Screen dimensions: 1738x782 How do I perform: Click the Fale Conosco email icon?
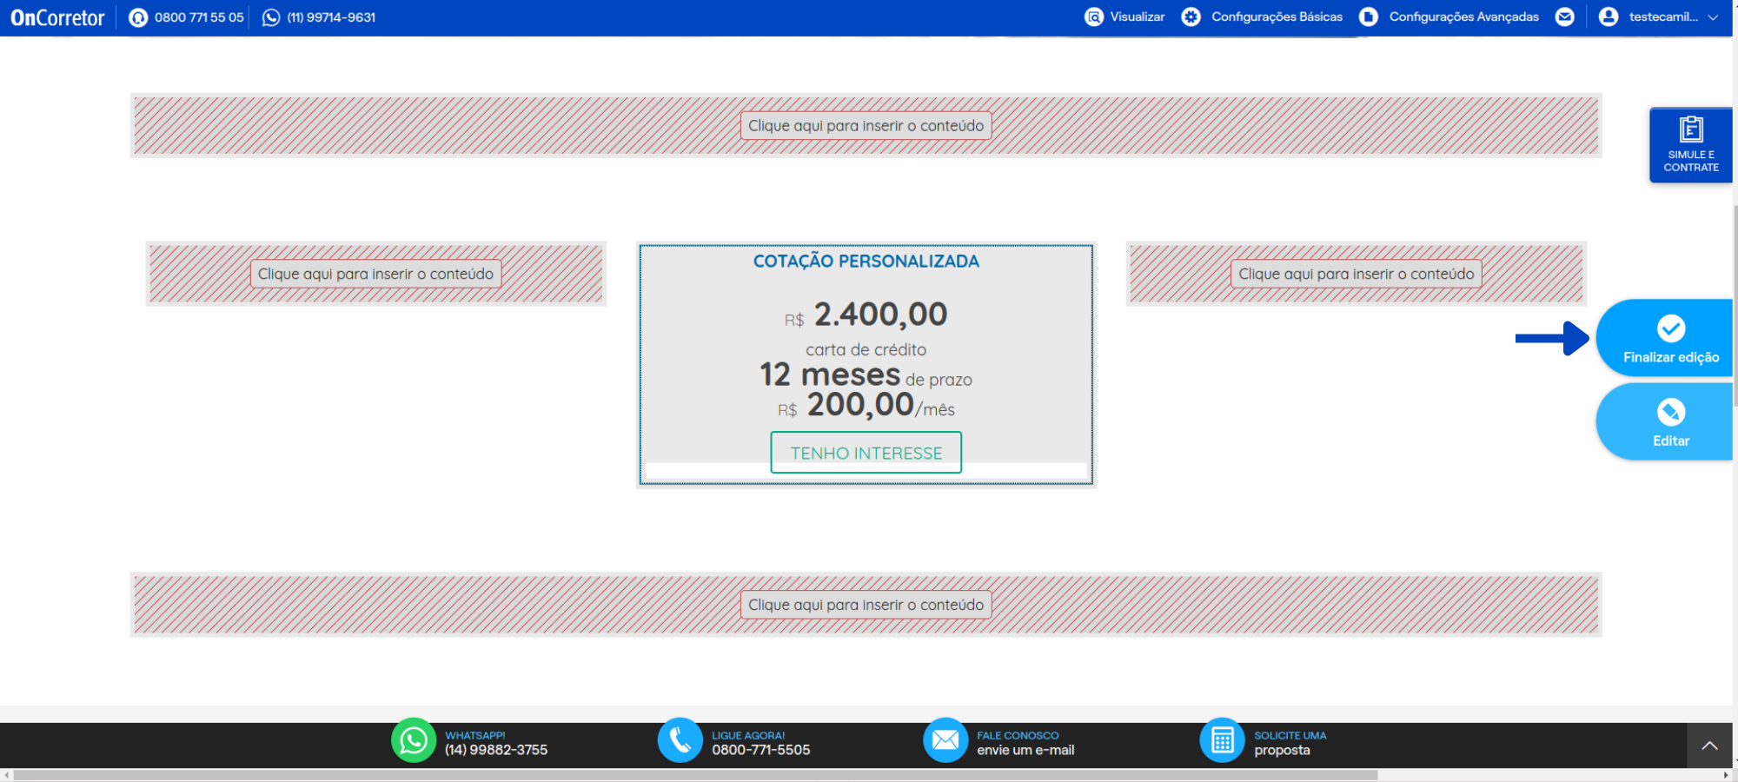pos(945,740)
